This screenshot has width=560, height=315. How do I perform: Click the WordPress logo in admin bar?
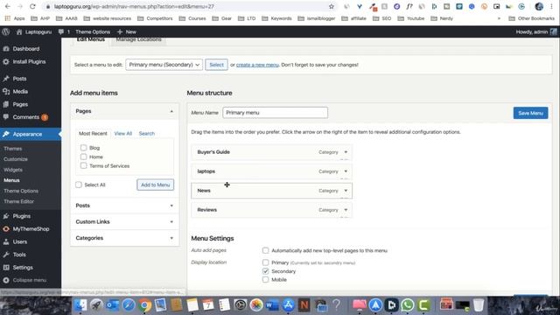point(6,31)
